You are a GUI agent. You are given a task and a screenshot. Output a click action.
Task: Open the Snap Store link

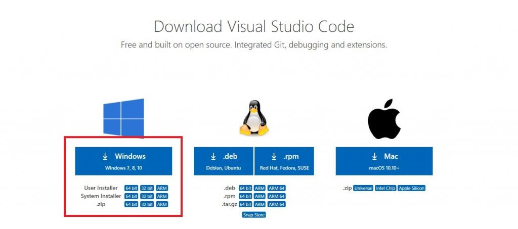coord(254,215)
